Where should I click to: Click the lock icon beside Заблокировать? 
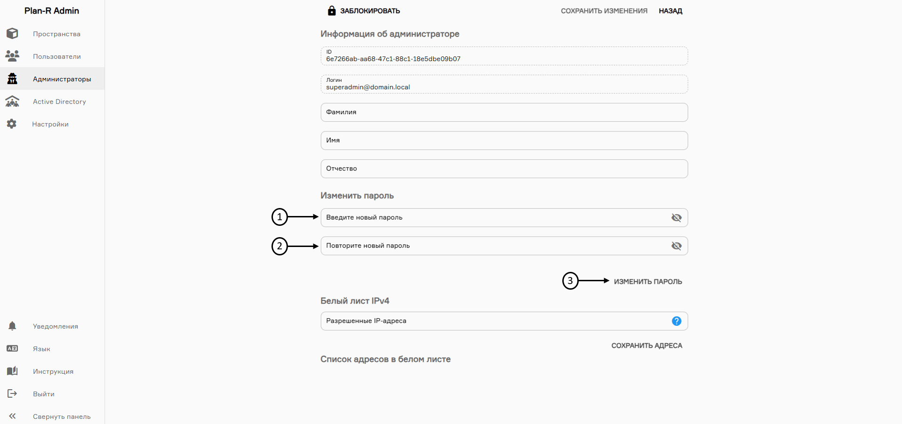pyautogui.click(x=332, y=11)
